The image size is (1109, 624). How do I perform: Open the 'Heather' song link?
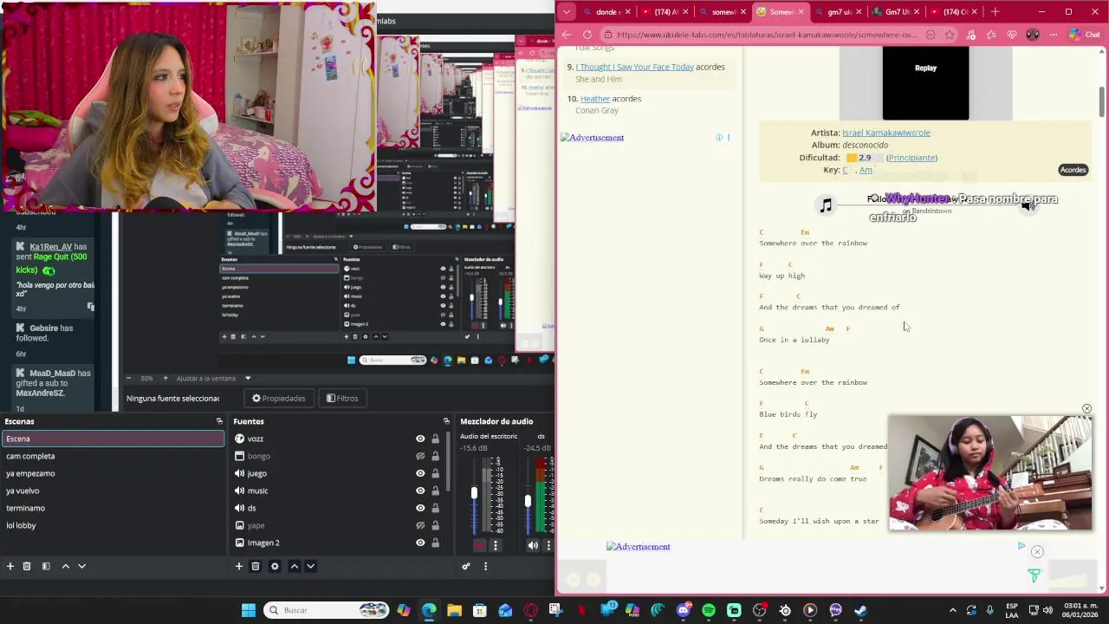click(595, 99)
